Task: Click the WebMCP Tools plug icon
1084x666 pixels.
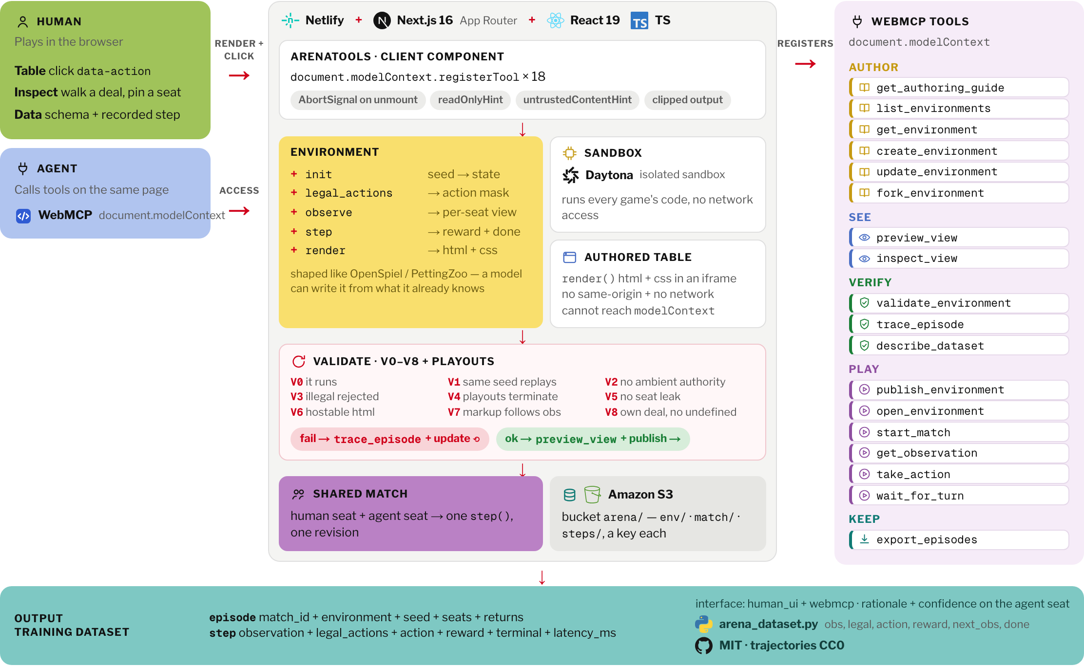Action: coord(857,21)
